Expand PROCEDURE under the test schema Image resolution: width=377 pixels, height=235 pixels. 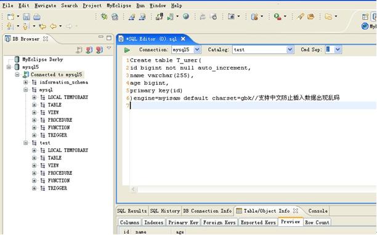(34, 173)
